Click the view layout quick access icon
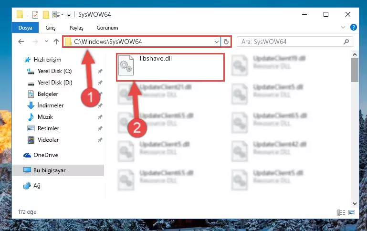 point(58,14)
